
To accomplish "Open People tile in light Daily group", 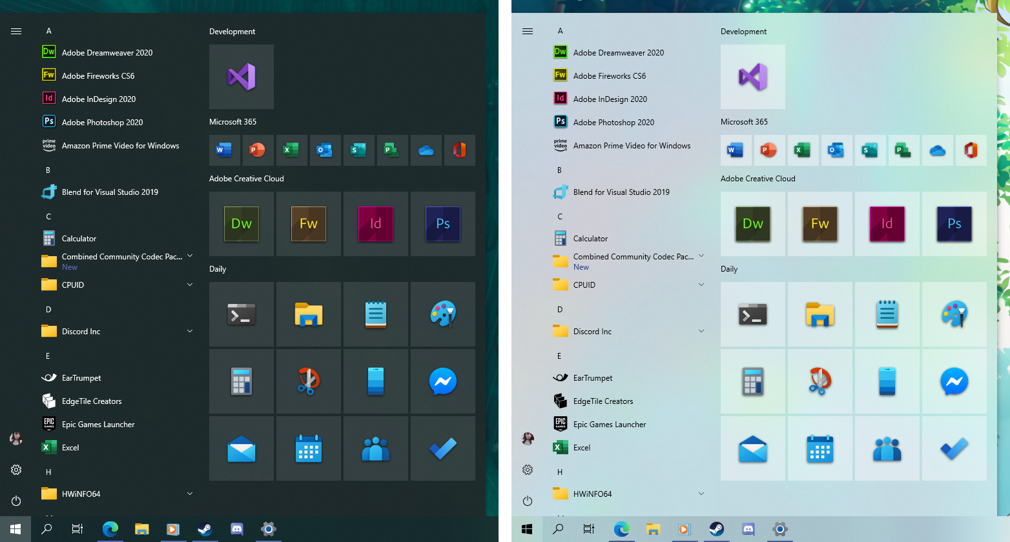I will coord(887,448).
